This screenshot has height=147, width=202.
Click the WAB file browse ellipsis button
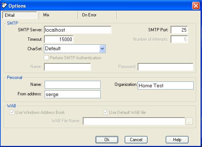[x=189, y=121]
